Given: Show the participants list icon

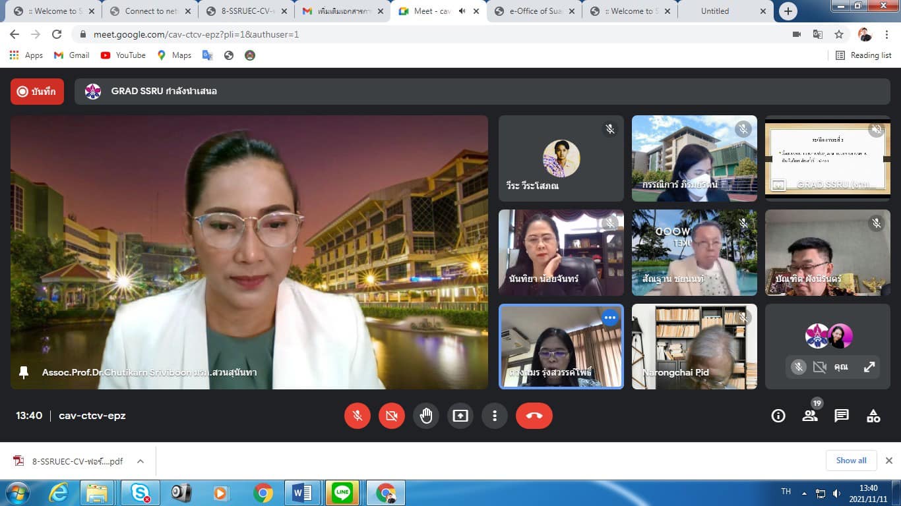Looking at the screenshot, I should click(809, 416).
